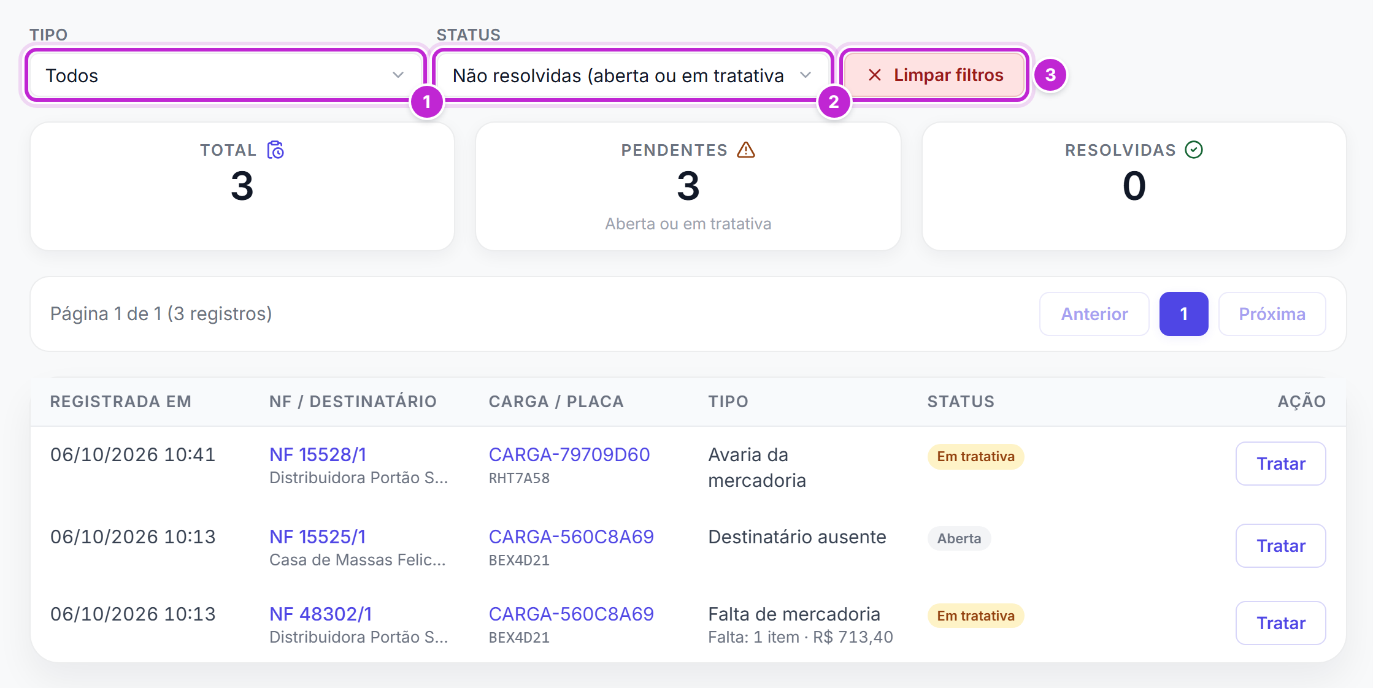
Task: Click the Resolvidas card showing 0
Action: pyautogui.click(x=1134, y=186)
